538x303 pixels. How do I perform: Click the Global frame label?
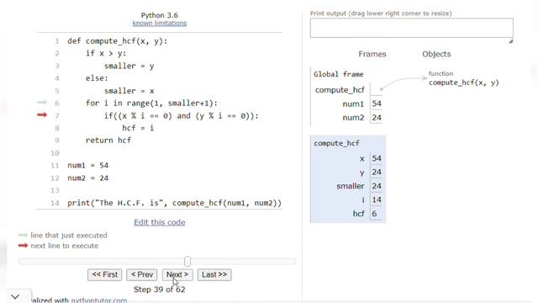pyautogui.click(x=338, y=74)
